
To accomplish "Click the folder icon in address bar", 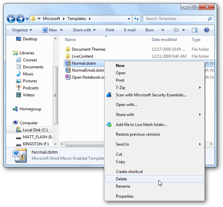I will pyautogui.click(x=33, y=18).
